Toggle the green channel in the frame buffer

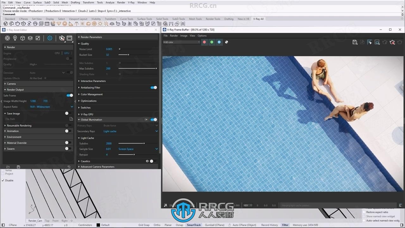tap(212, 42)
